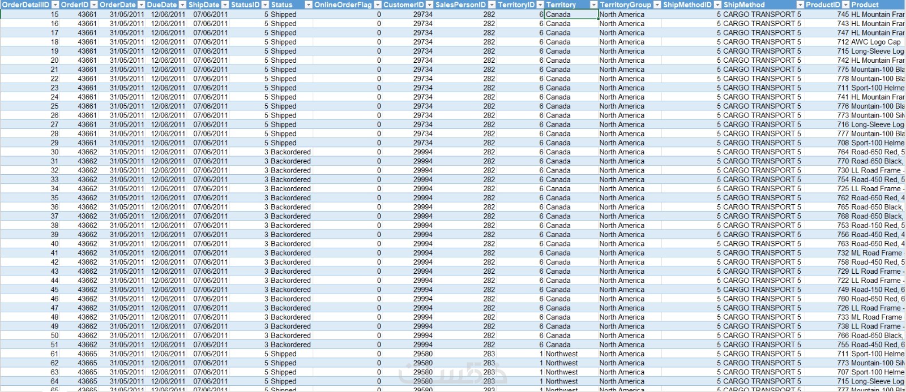Click StatusID 3 in OrderDetailID 43 row
Image resolution: width=906 pixels, height=392 pixels.
point(266,271)
